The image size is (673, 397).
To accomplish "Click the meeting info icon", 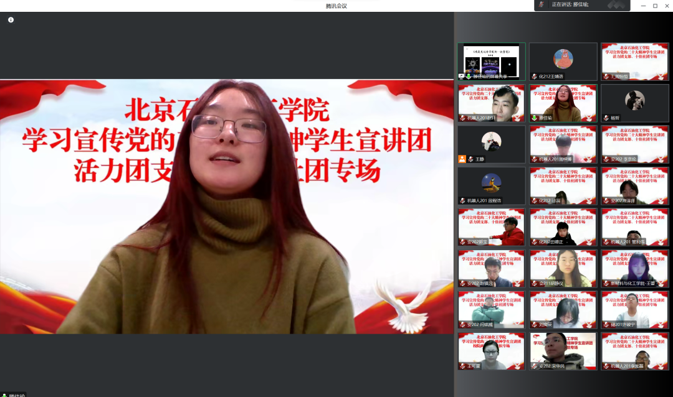I will (11, 20).
